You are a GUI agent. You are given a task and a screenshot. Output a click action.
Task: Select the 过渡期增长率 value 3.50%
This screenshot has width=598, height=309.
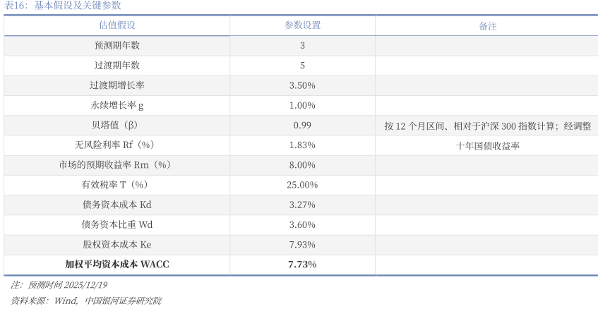302,85
